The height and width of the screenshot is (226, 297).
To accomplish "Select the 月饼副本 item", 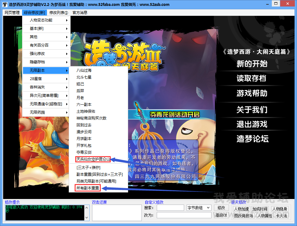I will (x=99, y=139).
